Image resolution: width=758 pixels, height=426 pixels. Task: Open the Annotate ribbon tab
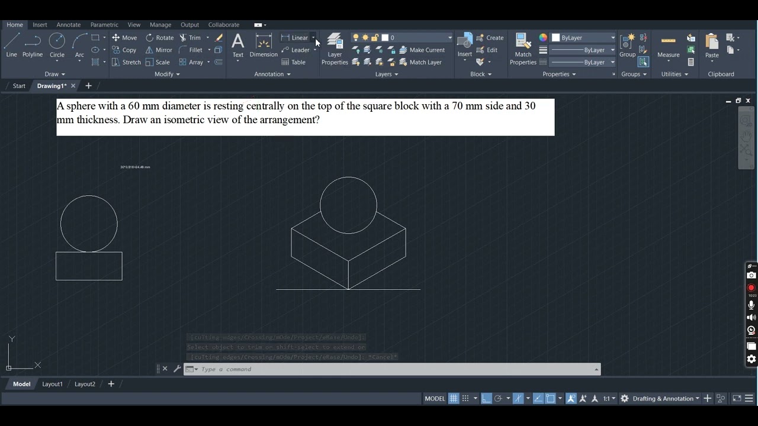[69, 25]
